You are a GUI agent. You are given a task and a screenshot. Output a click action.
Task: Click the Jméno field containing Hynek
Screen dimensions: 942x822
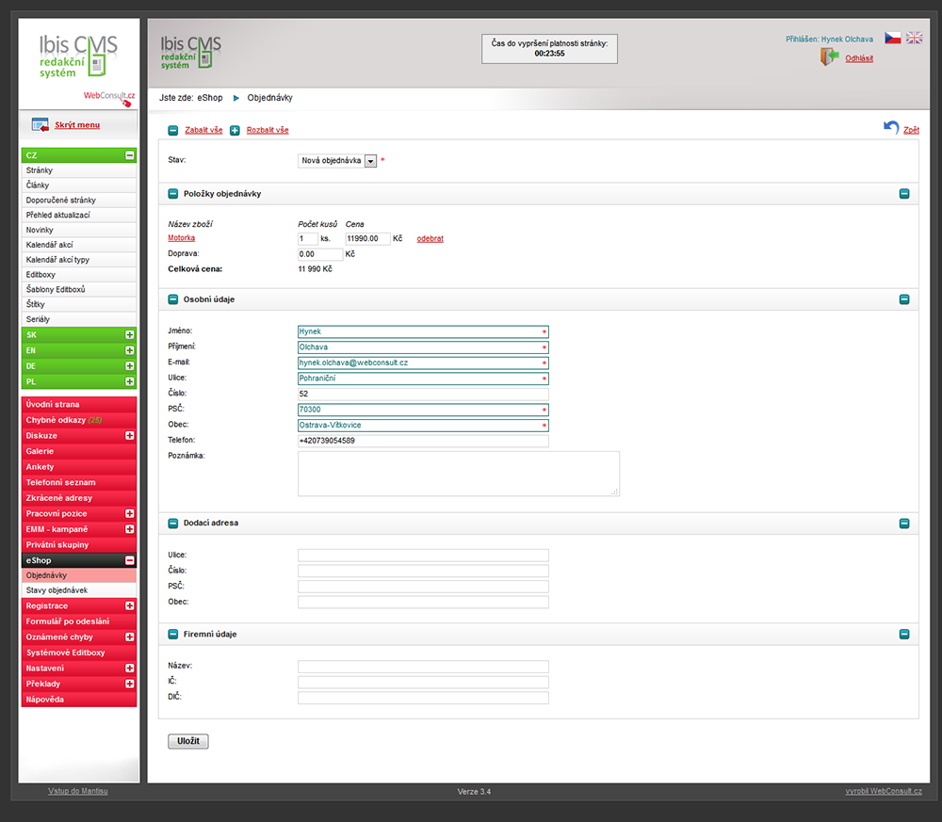click(x=423, y=332)
